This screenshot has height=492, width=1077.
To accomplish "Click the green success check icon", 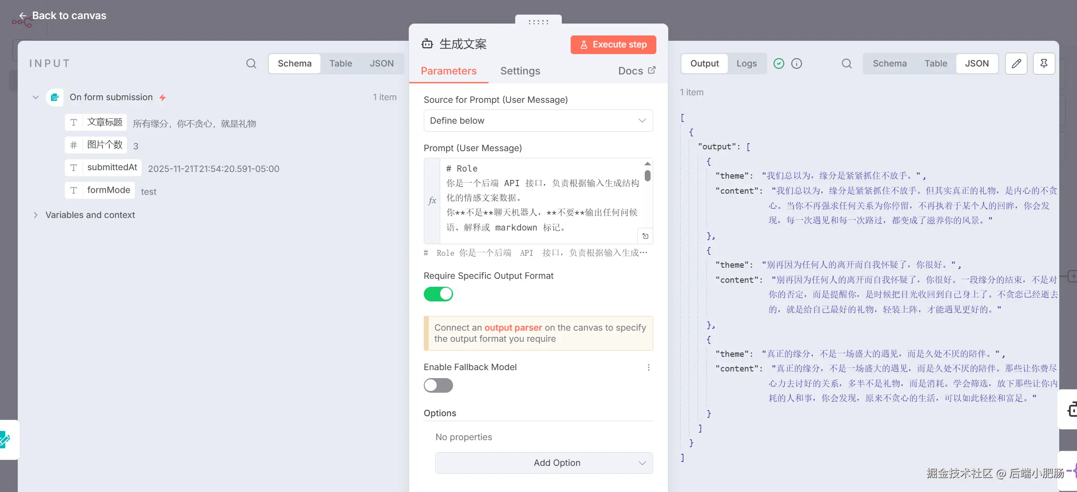I will tap(779, 63).
